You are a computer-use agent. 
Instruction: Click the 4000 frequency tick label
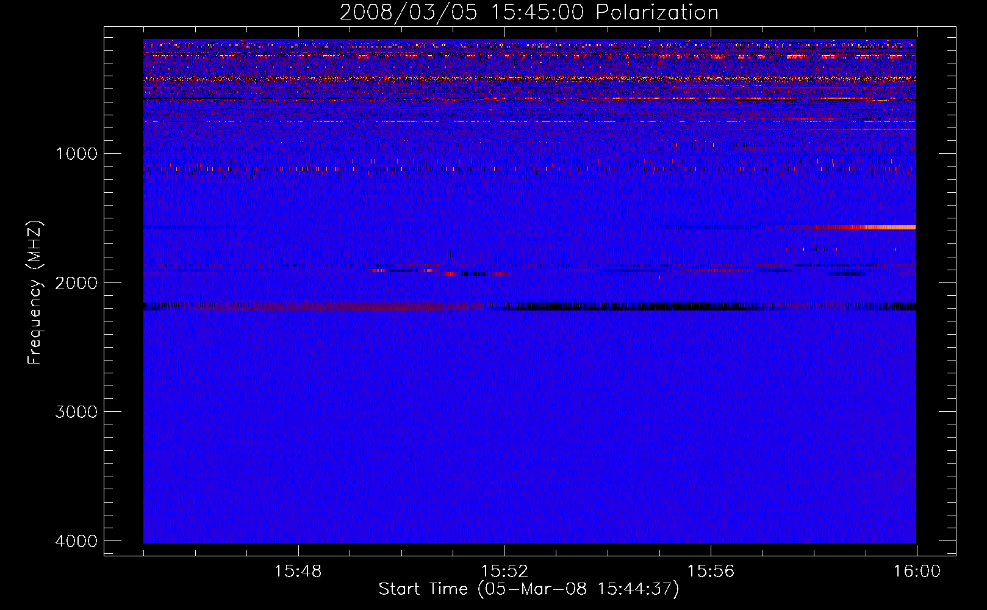pos(76,541)
